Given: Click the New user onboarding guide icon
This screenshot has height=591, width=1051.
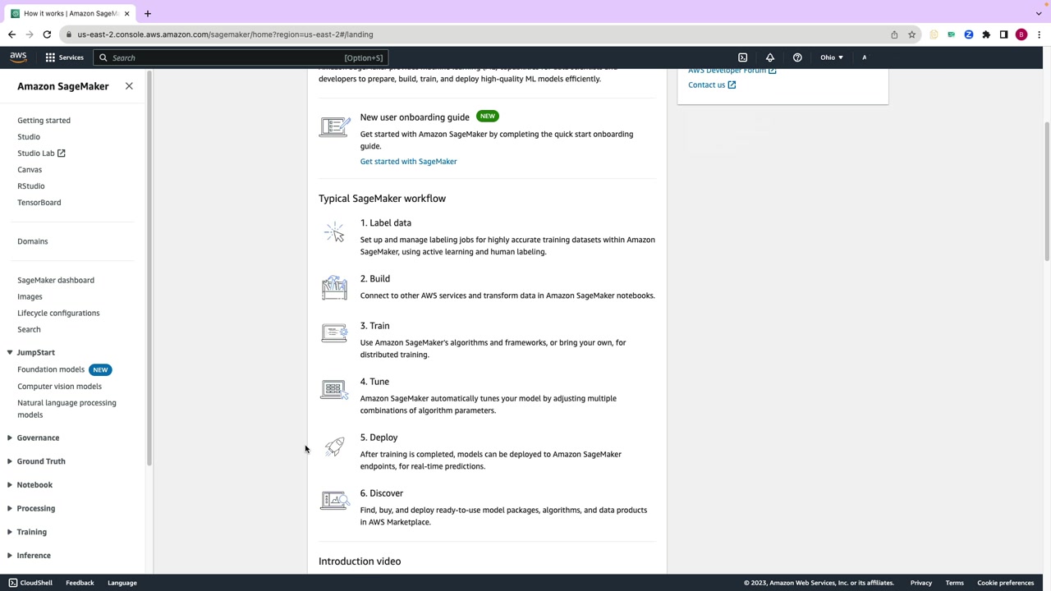Looking at the screenshot, I should click(334, 127).
